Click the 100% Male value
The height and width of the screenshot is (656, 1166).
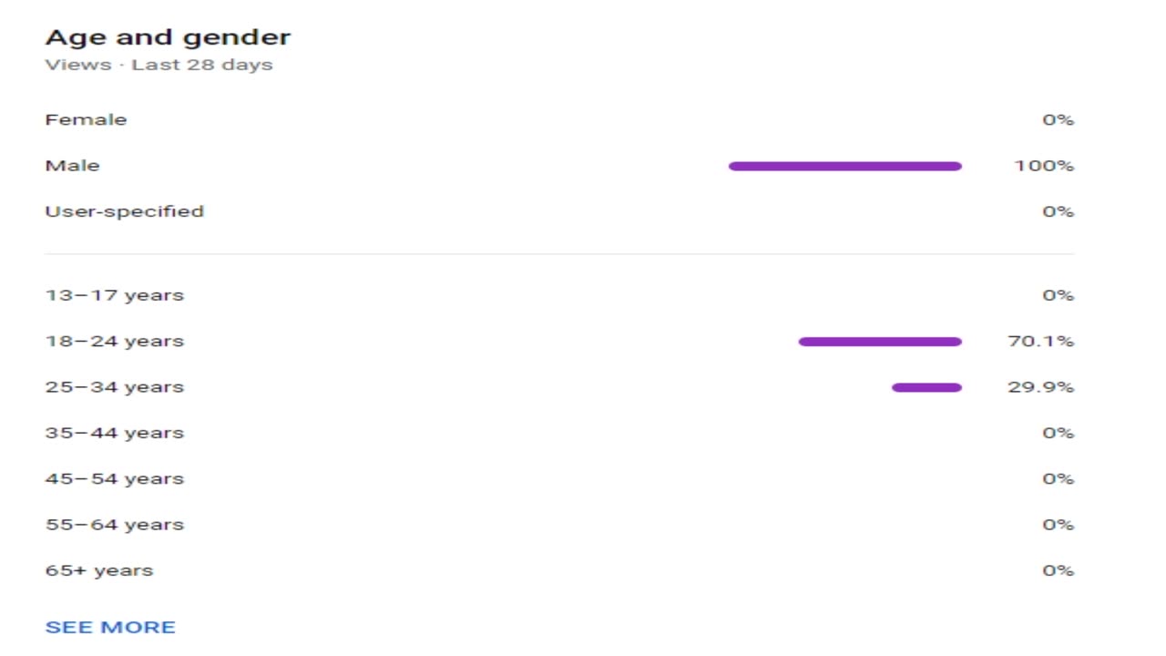pos(1044,166)
